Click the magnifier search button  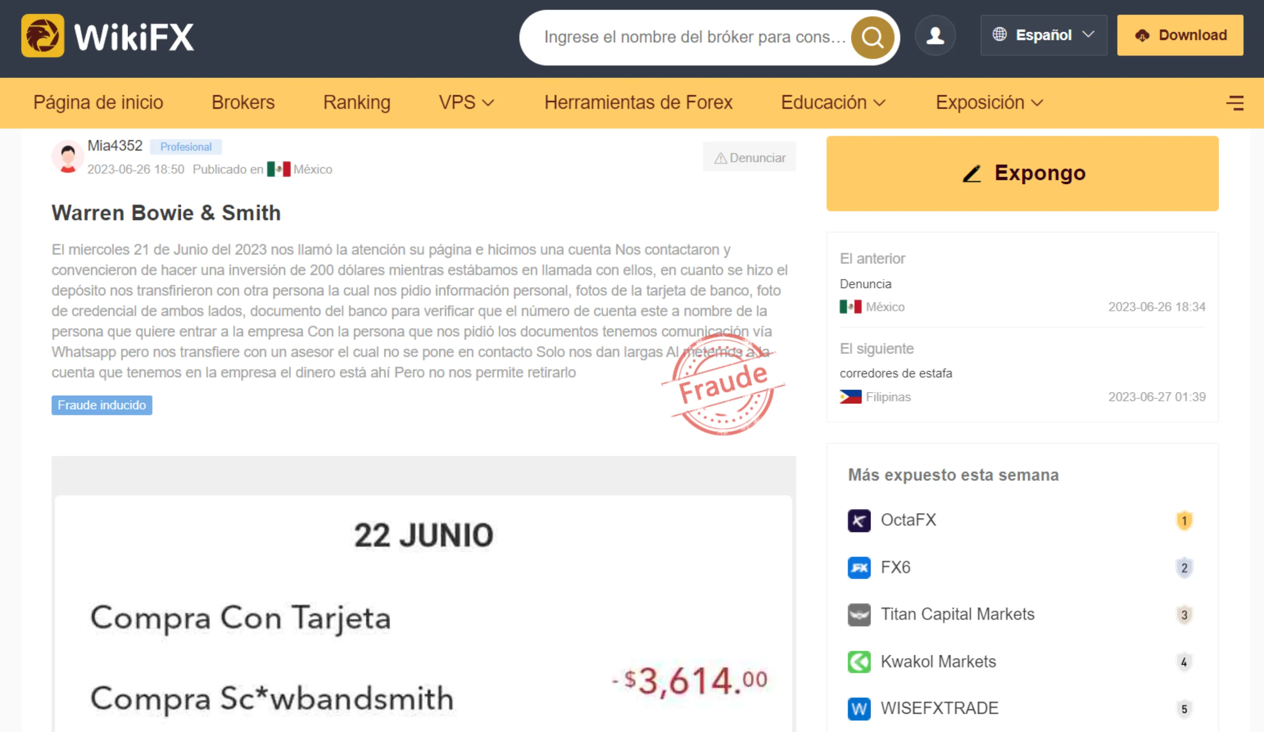pos(872,37)
